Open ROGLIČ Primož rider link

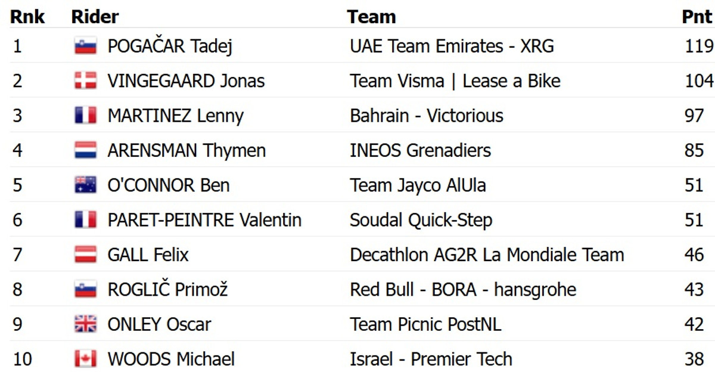(167, 290)
